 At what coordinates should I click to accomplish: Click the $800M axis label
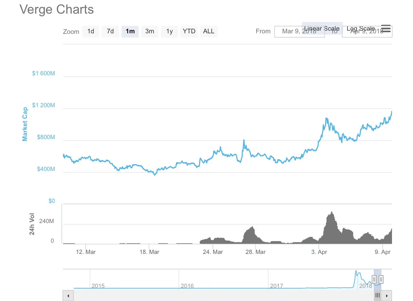tap(46, 137)
